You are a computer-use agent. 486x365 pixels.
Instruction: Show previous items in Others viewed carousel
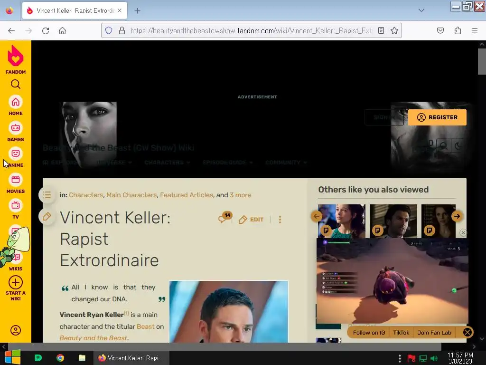click(317, 216)
